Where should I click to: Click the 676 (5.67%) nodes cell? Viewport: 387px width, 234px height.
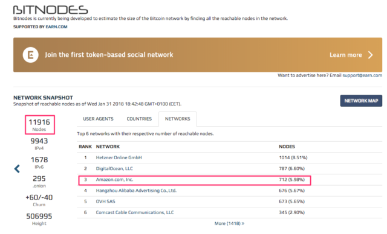292,191
